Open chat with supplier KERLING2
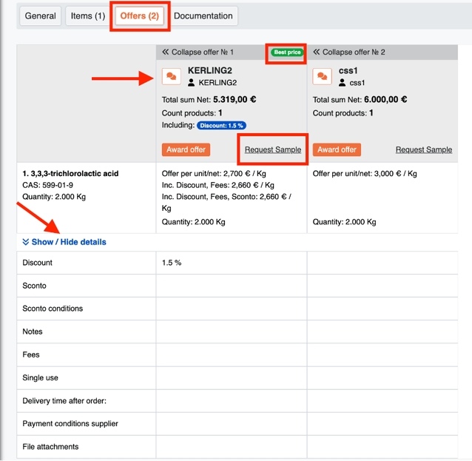Screen dimensions: 472x461 tap(172, 76)
